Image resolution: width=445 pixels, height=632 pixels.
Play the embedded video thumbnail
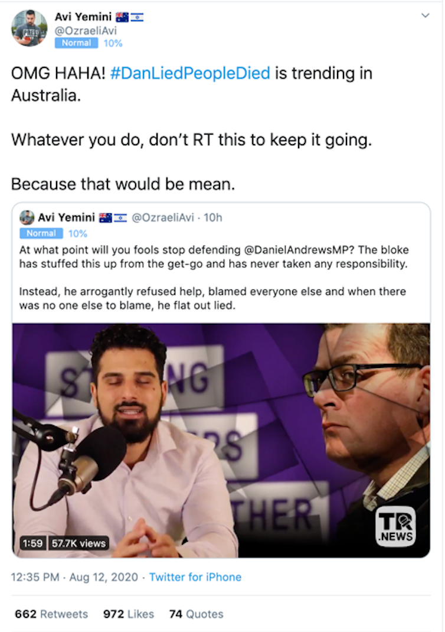coord(221,440)
